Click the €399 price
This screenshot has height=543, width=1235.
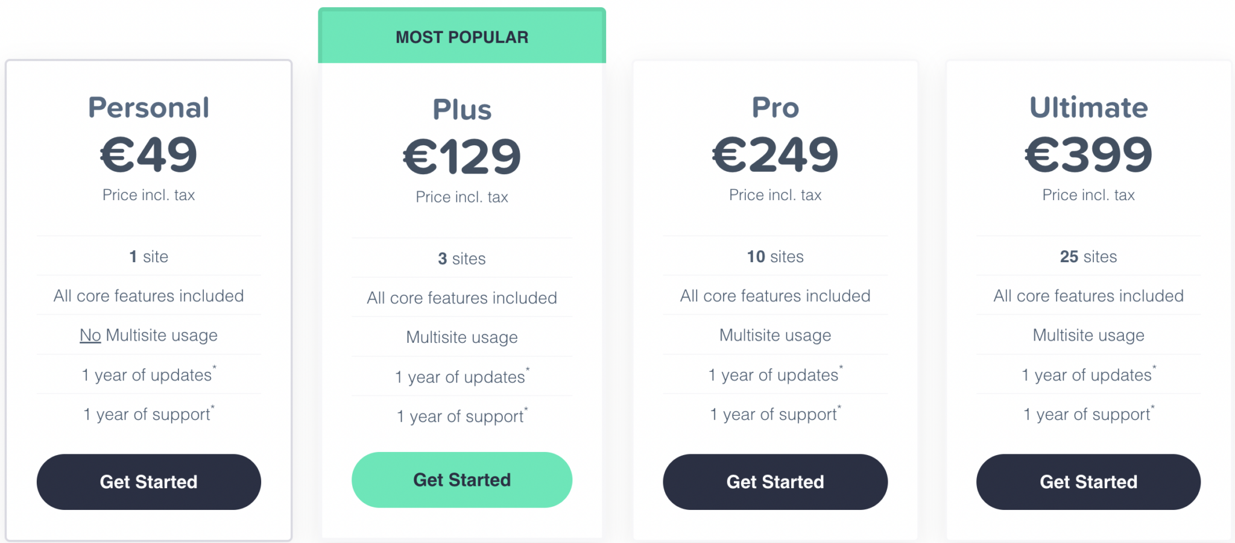1088,154
